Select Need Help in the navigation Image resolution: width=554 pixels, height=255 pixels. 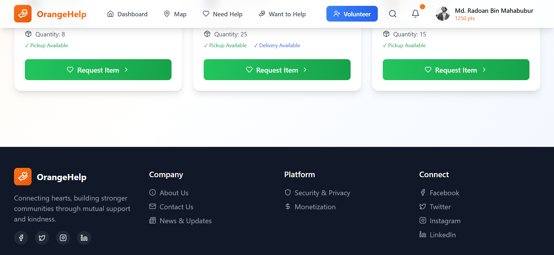pos(223,14)
